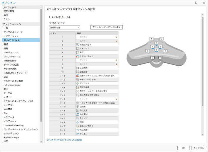Click button 6 on the mouse diagram
This screenshot has width=208, height=152.
(x=156, y=50)
